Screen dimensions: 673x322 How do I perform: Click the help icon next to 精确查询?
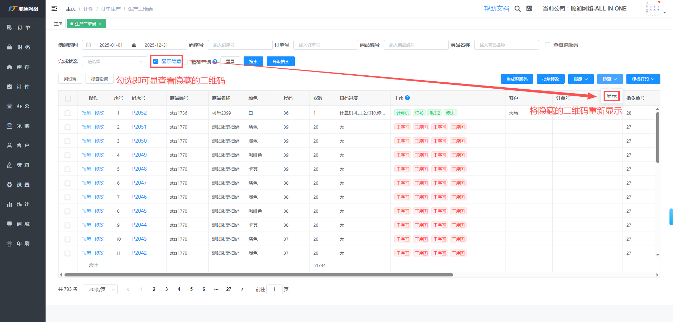(215, 62)
